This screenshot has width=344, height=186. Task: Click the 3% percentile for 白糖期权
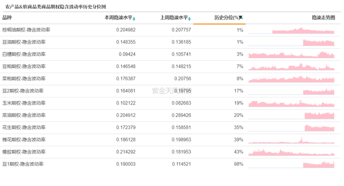click(x=240, y=54)
